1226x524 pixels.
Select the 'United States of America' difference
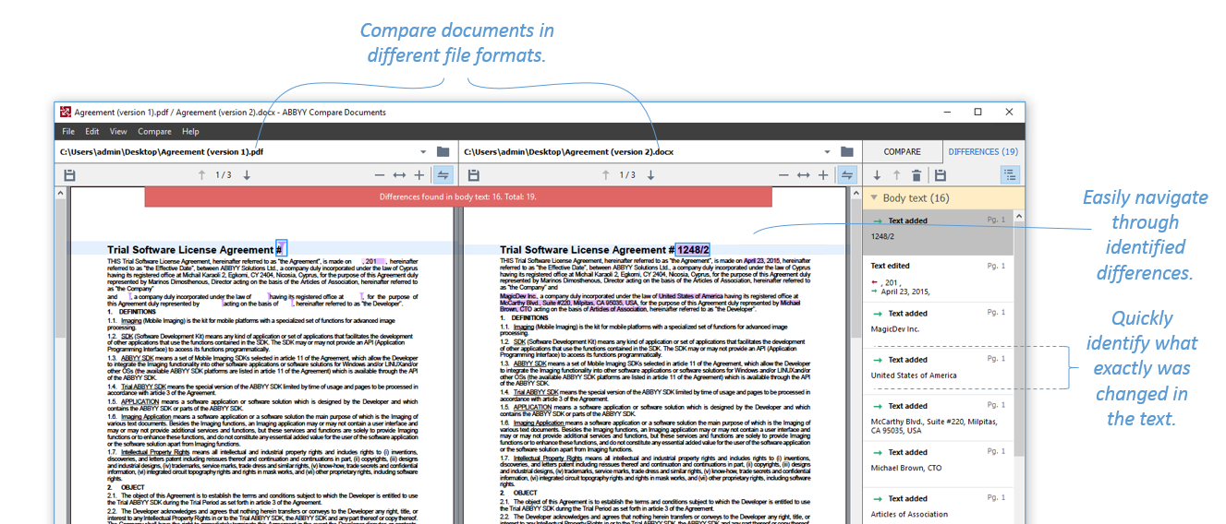pyautogui.click(x=938, y=371)
